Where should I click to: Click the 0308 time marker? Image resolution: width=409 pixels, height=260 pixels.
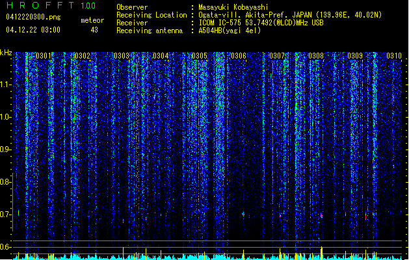click(316, 56)
